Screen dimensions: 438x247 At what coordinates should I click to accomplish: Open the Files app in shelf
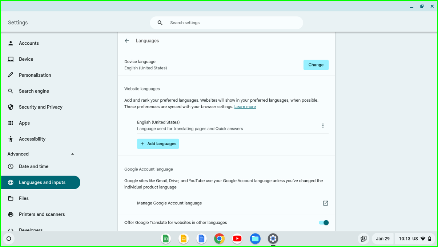tap(255, 239)
